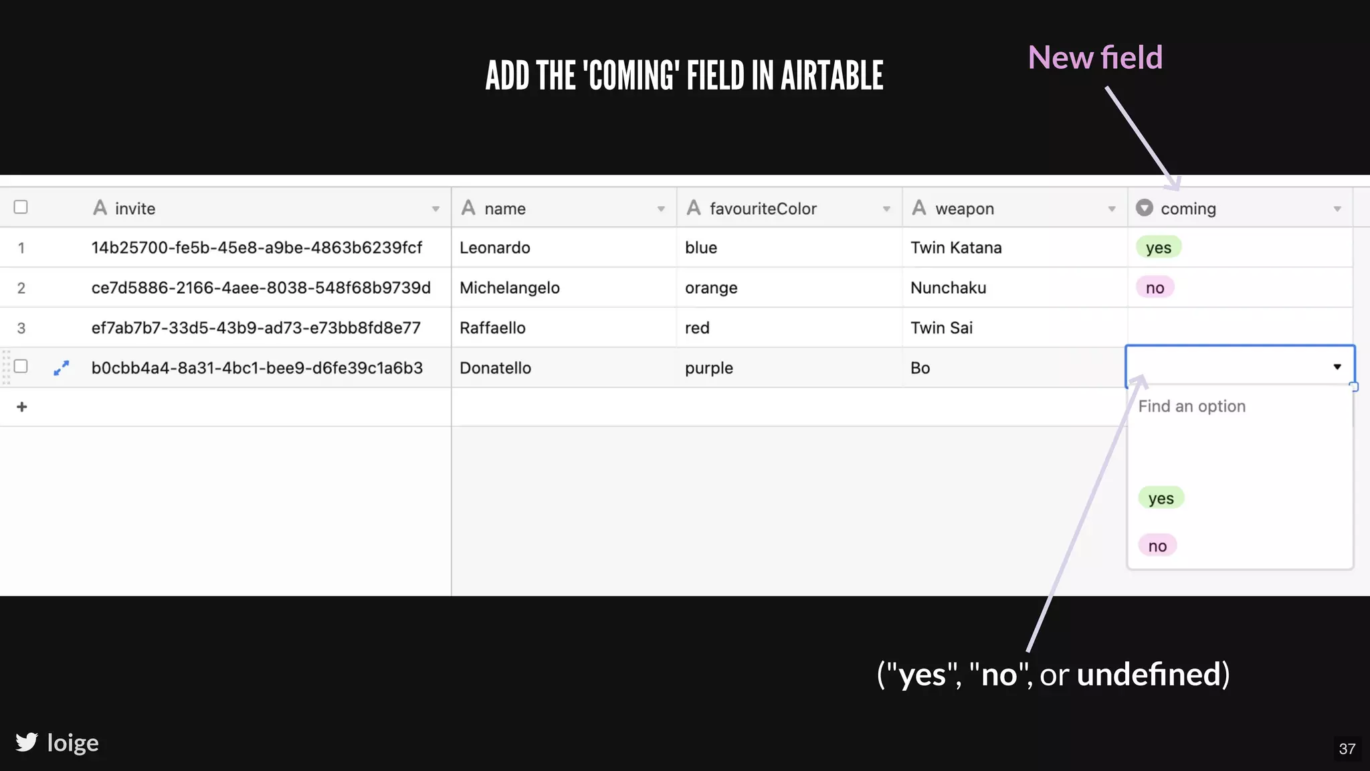
Task: Click the 'name' column header label
Action: pos(505,209)
